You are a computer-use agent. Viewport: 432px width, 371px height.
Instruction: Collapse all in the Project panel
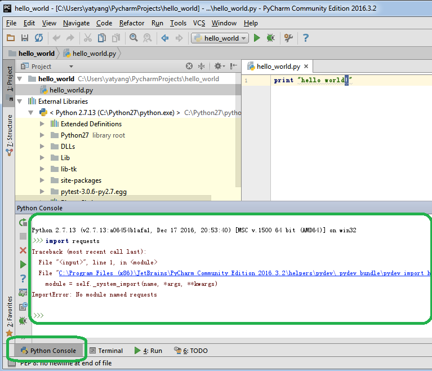pyautogui.click(x=202, y=66)
